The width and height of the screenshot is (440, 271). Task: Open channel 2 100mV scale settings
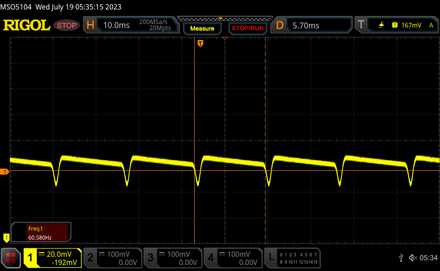coord(119,254)
